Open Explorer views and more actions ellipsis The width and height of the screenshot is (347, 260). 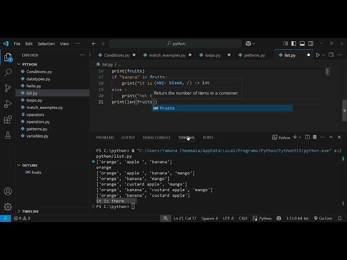(82, 55)
